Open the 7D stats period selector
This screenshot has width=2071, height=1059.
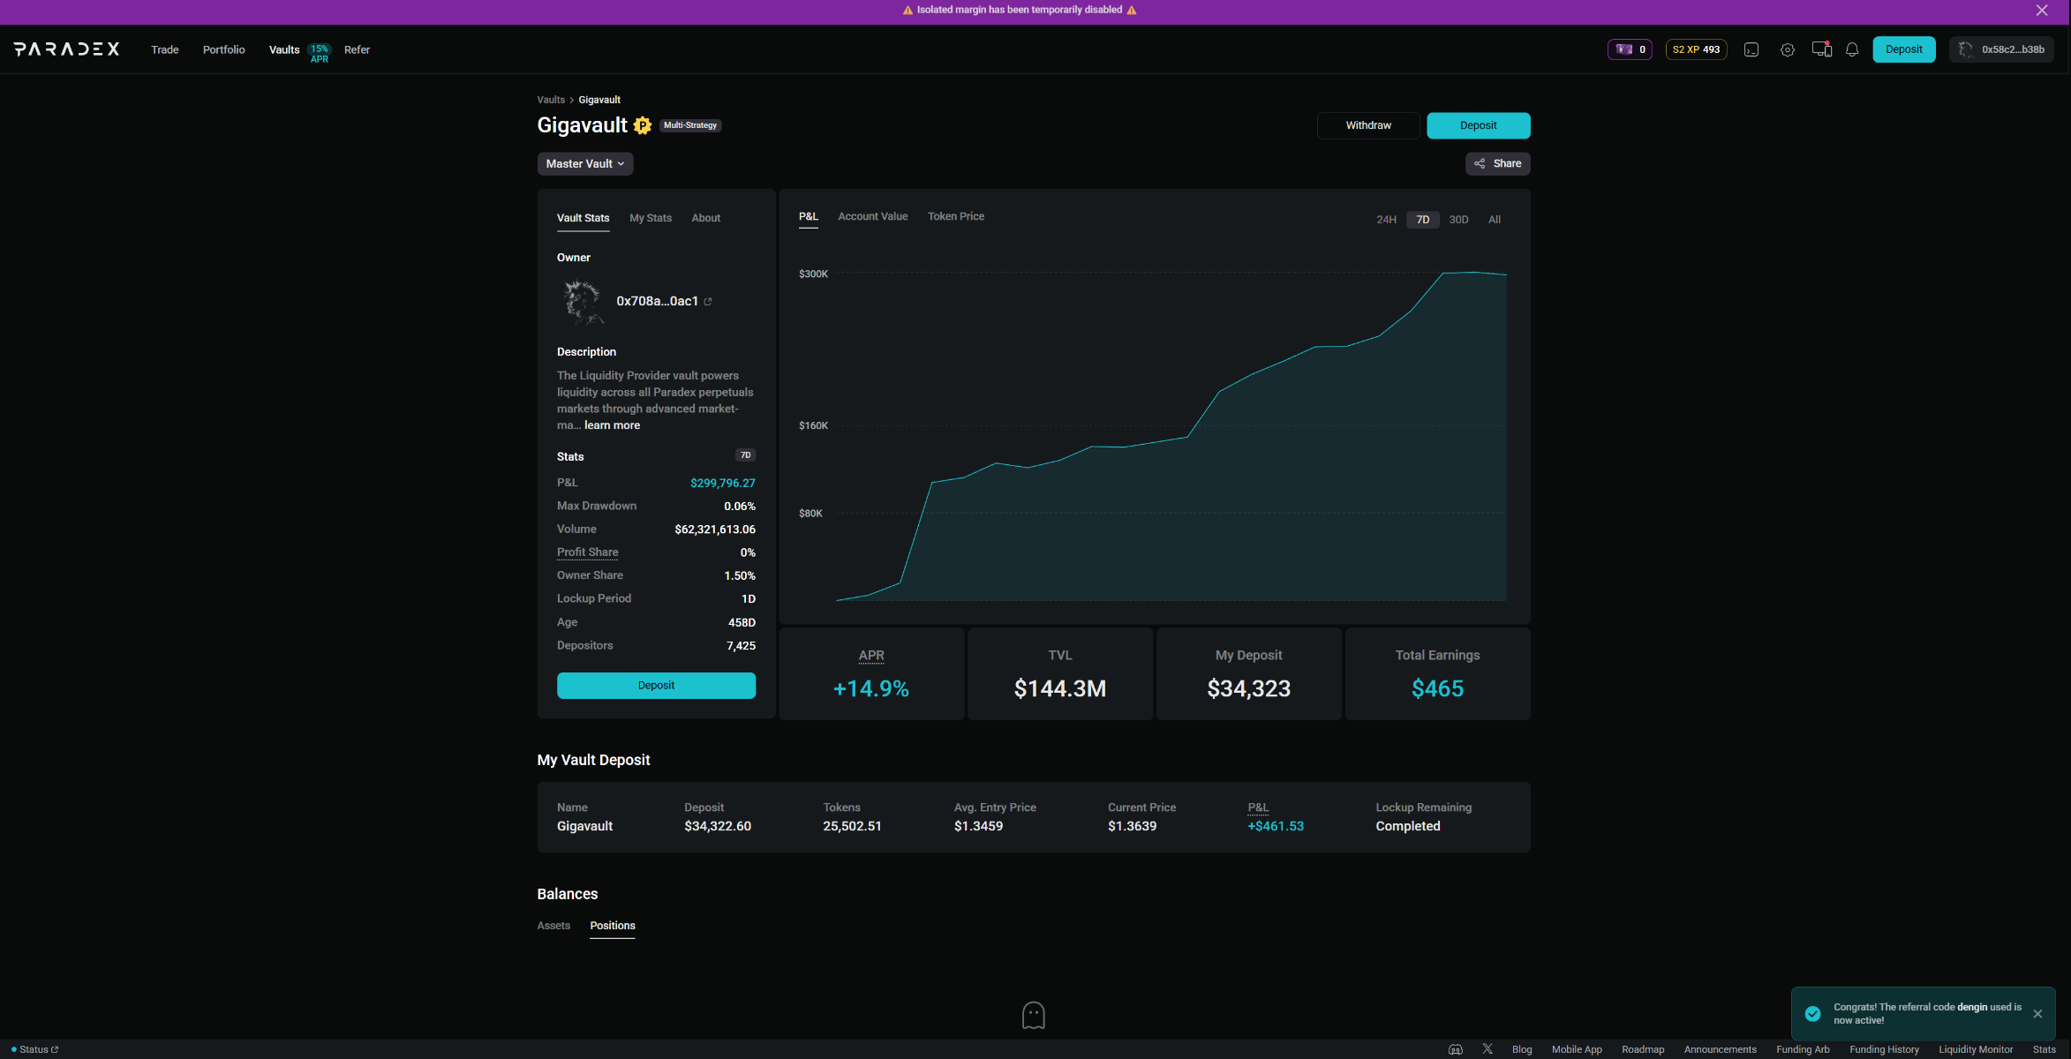point(745,455)
